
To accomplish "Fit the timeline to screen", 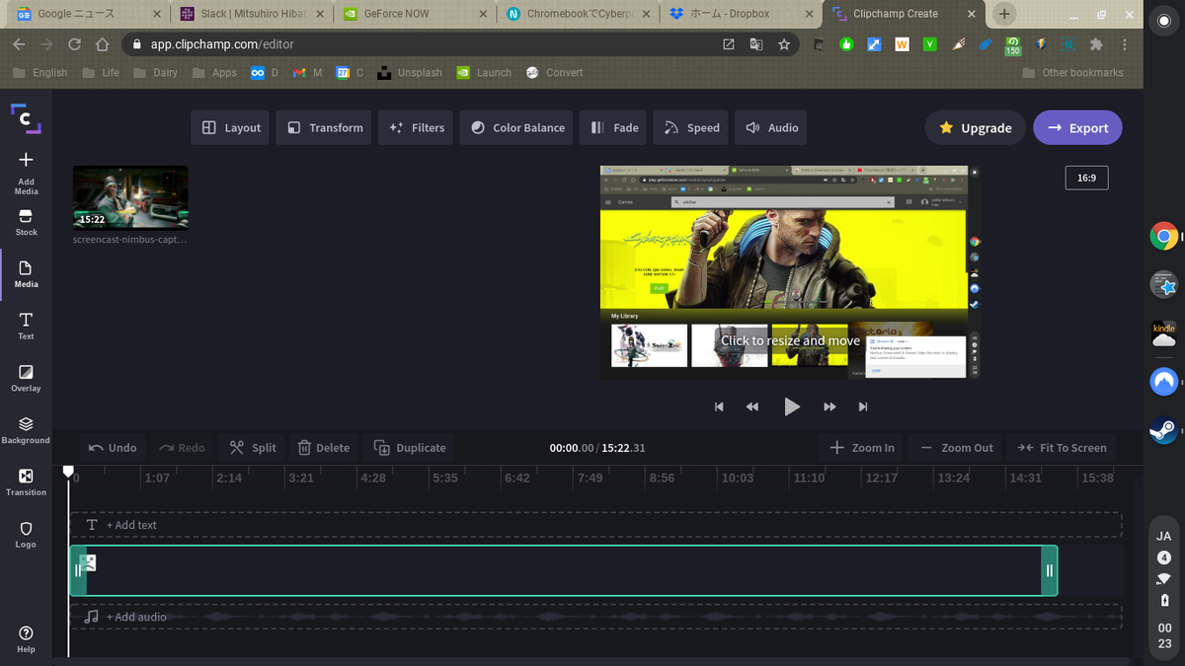I will click(x=1062, y=447).
